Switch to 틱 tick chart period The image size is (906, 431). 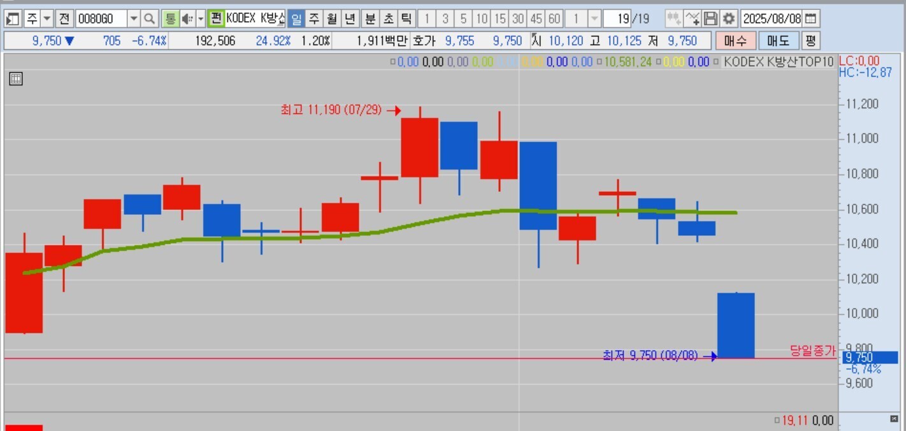point(406,18)
